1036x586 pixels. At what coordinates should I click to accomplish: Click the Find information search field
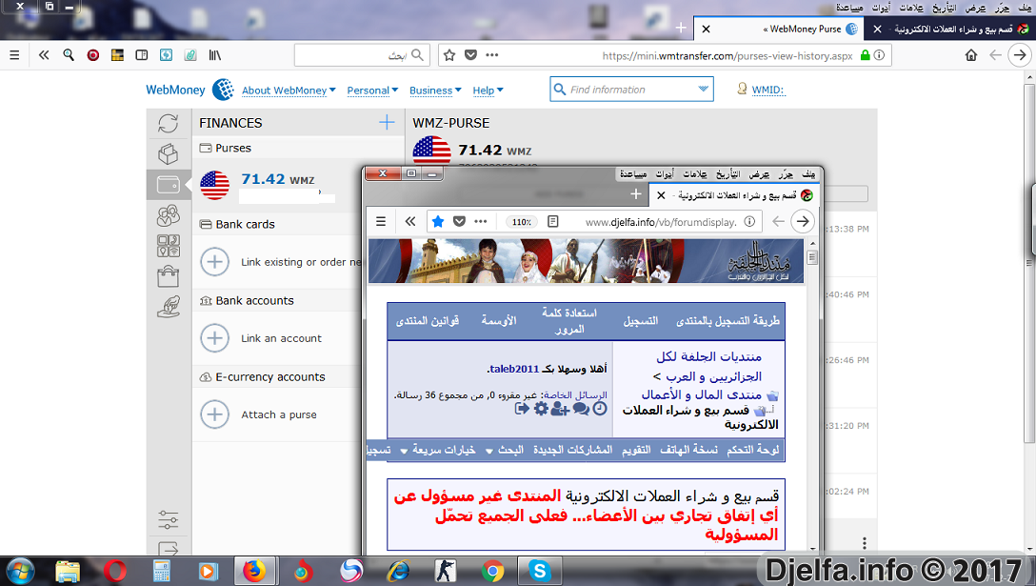631,90
